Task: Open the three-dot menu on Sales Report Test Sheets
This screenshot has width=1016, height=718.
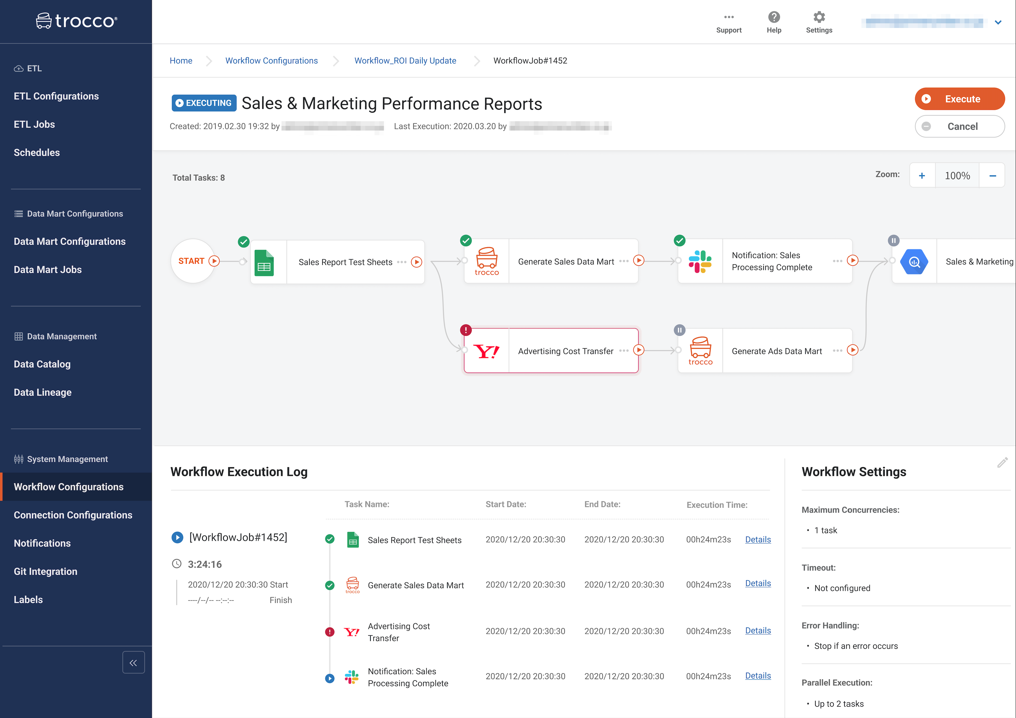Action: (x=401, y=262)
